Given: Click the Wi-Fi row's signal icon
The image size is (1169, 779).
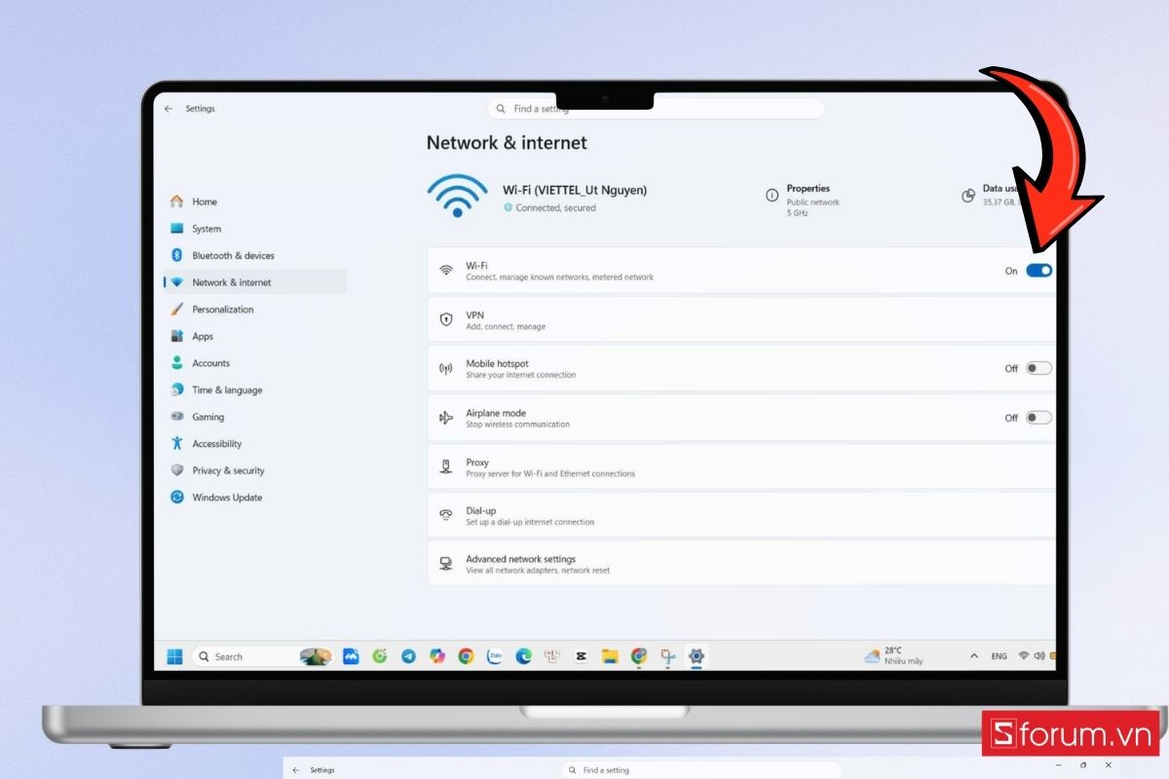Looking at the screenshot, I should [x=446, y=270].
